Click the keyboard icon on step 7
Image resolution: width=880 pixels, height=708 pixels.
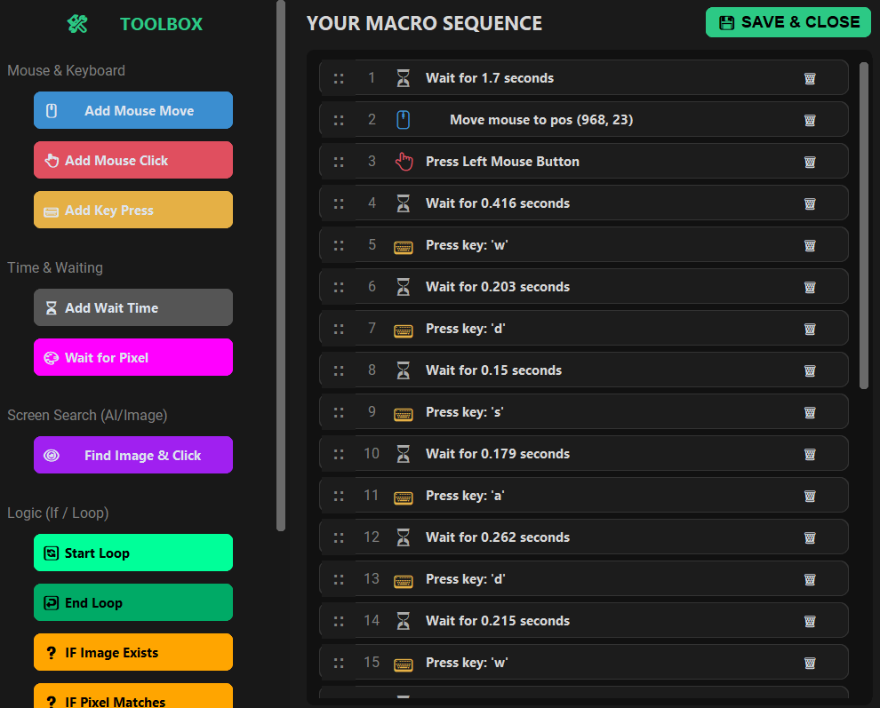pyautogui.click(x=404, y=330)
